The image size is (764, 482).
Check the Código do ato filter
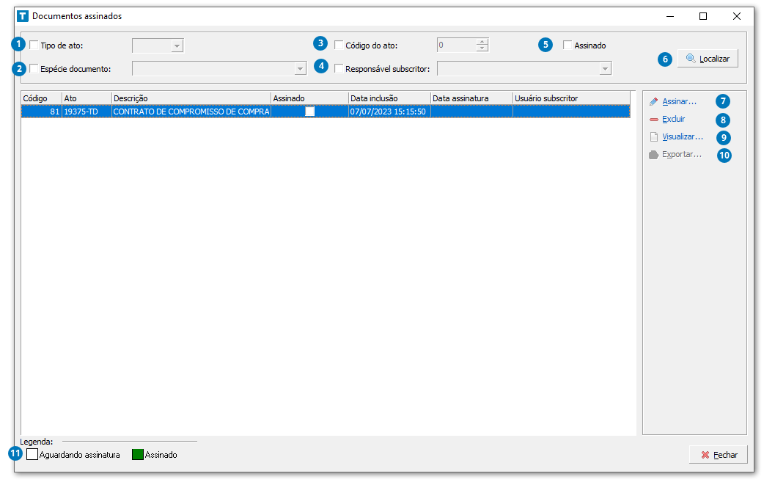(339, 45)
